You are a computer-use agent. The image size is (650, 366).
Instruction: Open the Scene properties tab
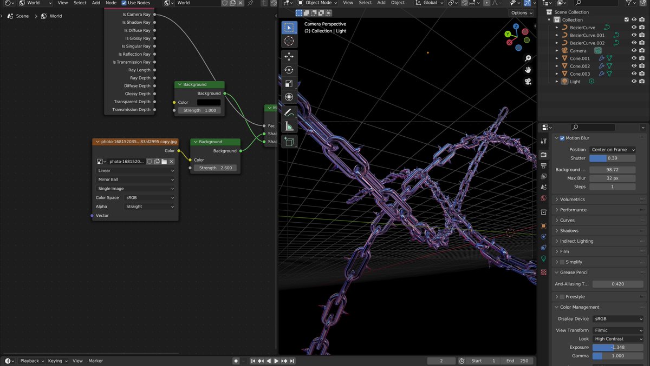pyautogui.click(x=543, y=187)
